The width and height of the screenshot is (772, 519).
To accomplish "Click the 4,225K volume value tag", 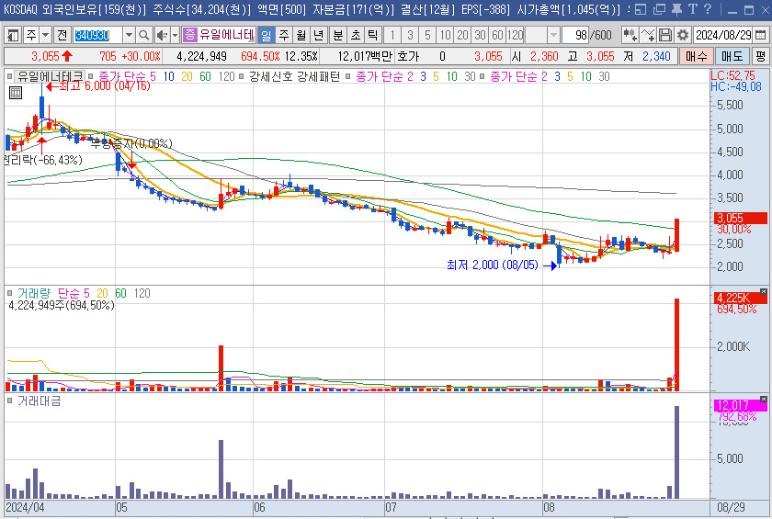I will (741, 299).
